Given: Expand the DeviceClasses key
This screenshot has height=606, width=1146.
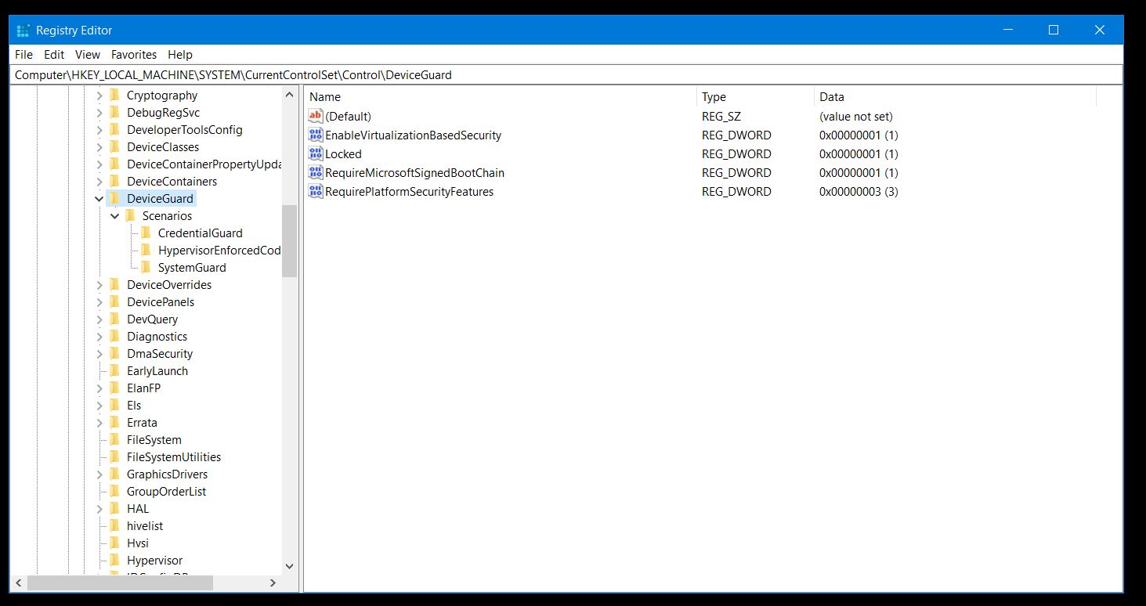Looking at the screenshot, I should point(99,147).
